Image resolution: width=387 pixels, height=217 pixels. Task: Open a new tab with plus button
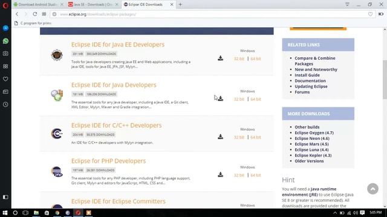(180, 4)
